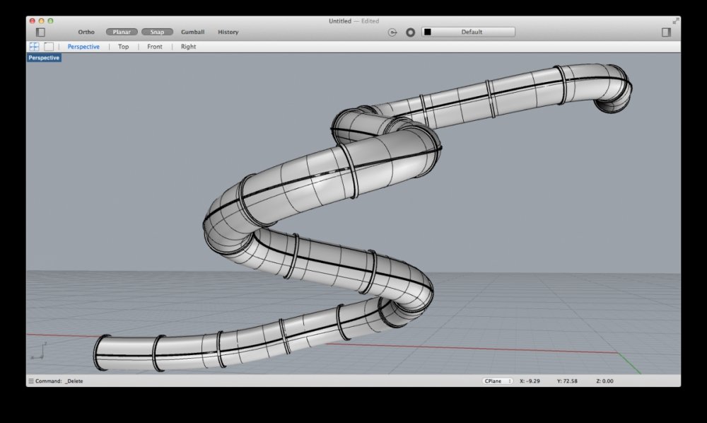
Task: Switch to single-viewport layout icon
Action: click(x=49, y=47)
